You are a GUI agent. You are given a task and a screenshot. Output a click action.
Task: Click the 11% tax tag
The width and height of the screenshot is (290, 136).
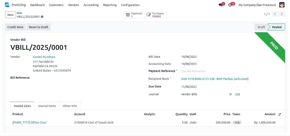coord(237,123)
